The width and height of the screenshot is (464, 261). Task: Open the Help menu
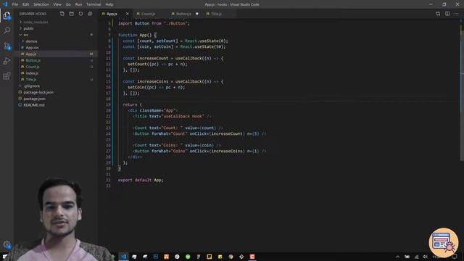tap(109, 4)
